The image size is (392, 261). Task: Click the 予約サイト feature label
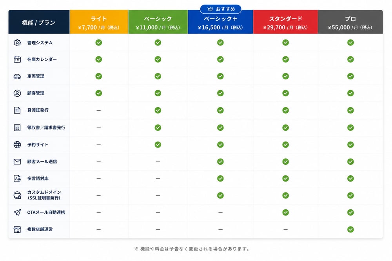38,145
